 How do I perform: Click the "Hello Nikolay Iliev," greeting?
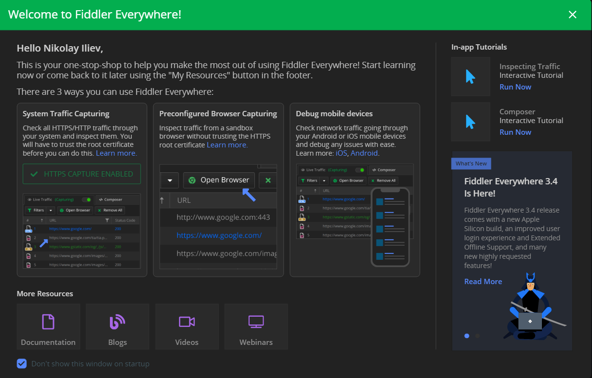tap(60, 48)
